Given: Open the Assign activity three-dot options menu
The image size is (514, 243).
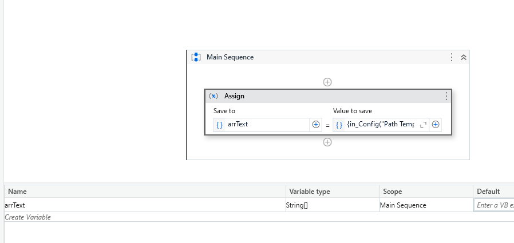Looking at the screenshot, I should click(446, 97).
